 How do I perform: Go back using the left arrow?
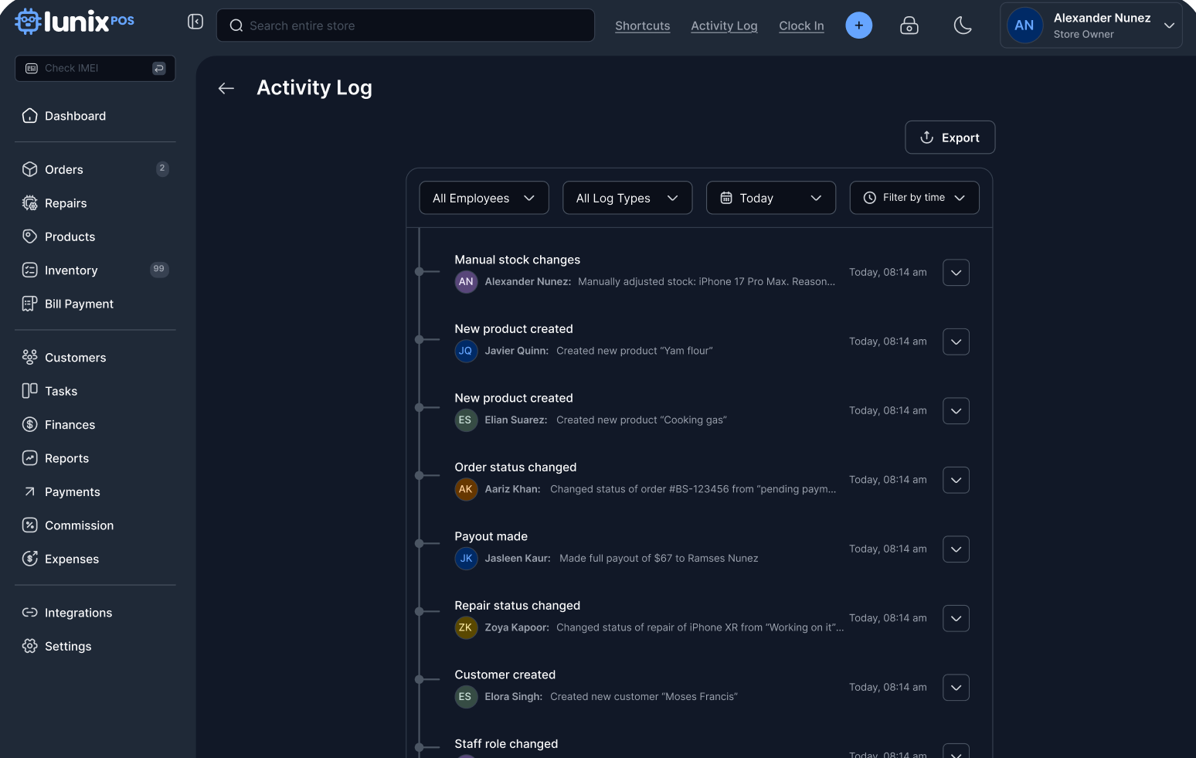coord(226,88)
